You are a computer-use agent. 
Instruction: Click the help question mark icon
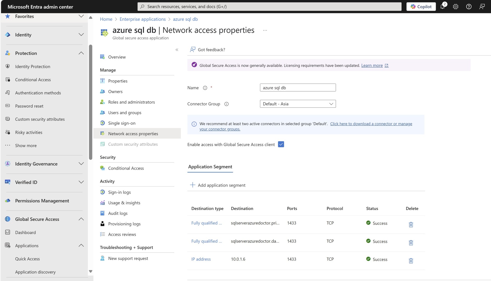[x=469, y=7]
